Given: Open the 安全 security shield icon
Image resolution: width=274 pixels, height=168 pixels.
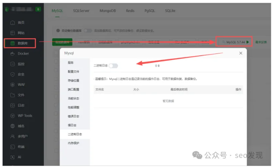Looking at the screenshot, I should 13,74.
